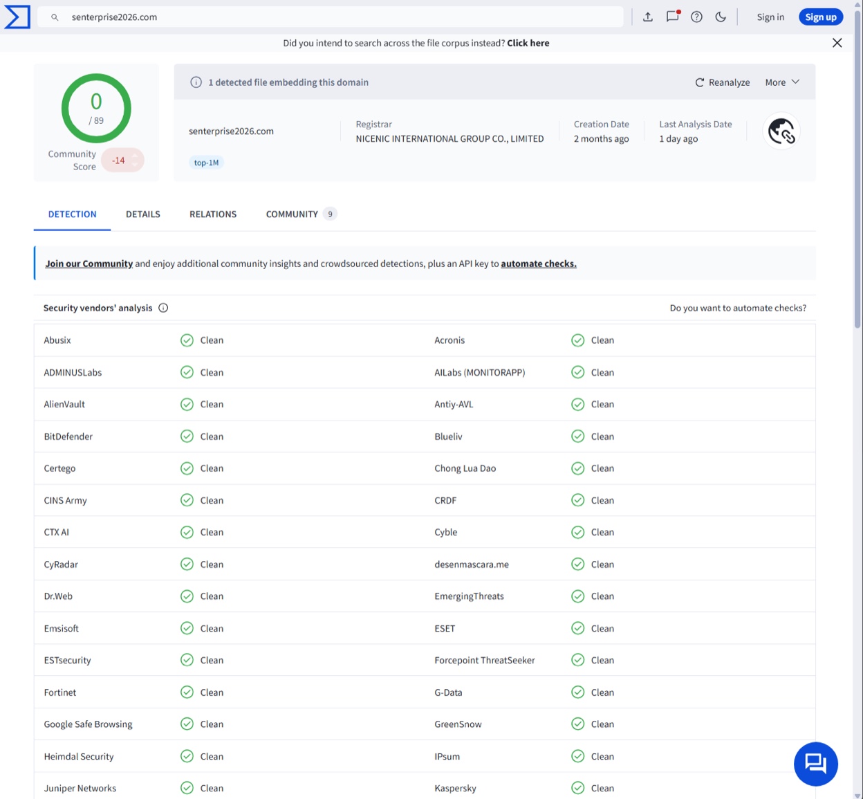Click CRDF clean checkmark icon
The image size is (863, 799).
pyautogui.click(x=577, y=500)
